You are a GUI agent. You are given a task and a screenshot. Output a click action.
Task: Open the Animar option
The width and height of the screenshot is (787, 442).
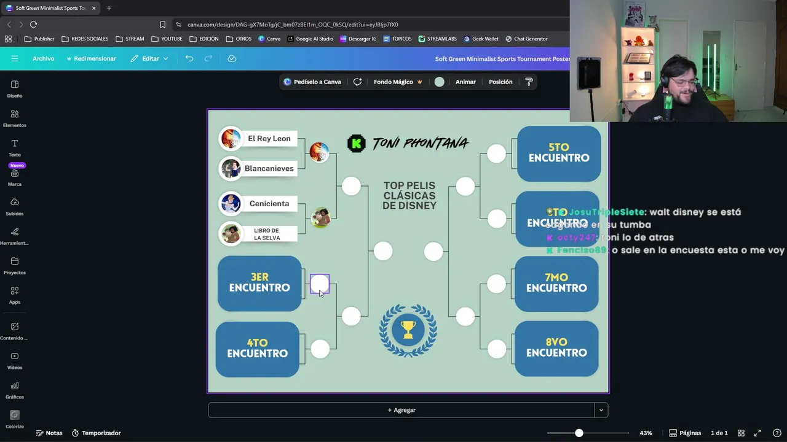point(465,82)
